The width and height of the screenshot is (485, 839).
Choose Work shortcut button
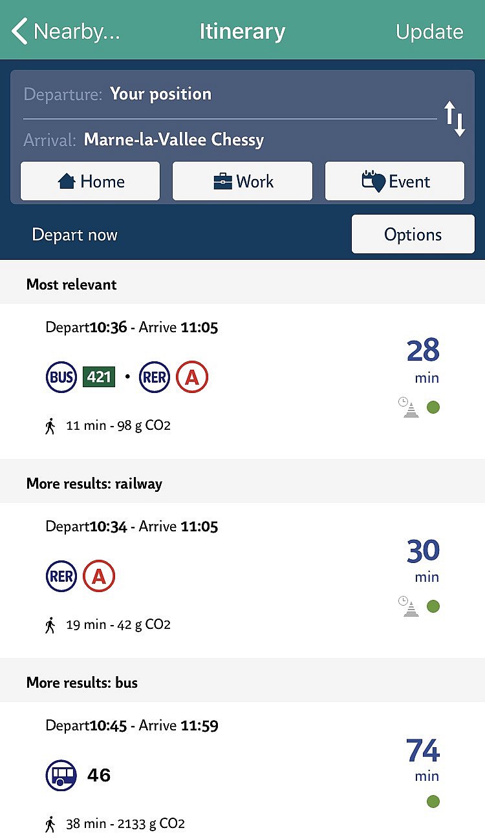click(242, 182)
